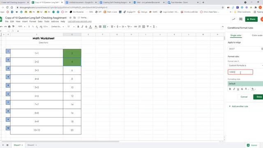Click the Apply to range field
The image size is (263, 148).
[x=245, y=49]
